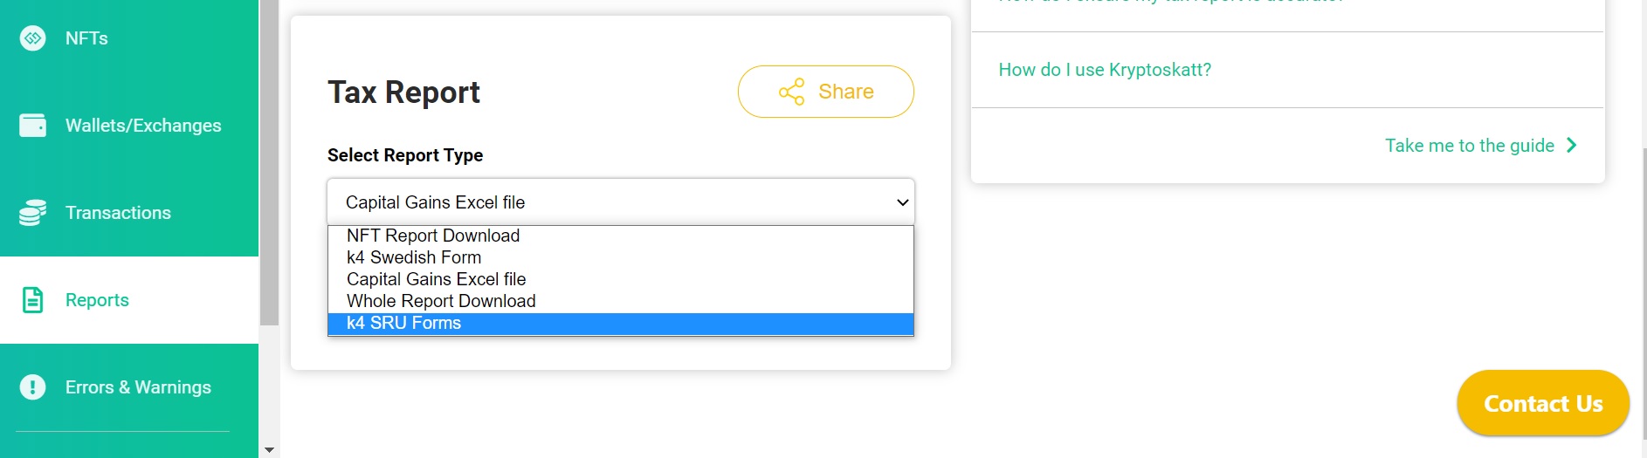Open How do I use Kryptoskatt link

point(1105,70)
